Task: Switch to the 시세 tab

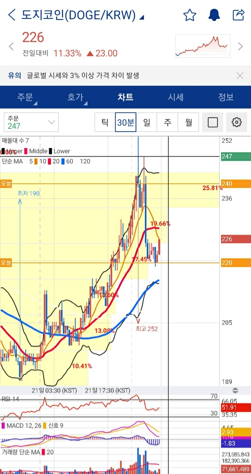Action: (x=176, y=97)
